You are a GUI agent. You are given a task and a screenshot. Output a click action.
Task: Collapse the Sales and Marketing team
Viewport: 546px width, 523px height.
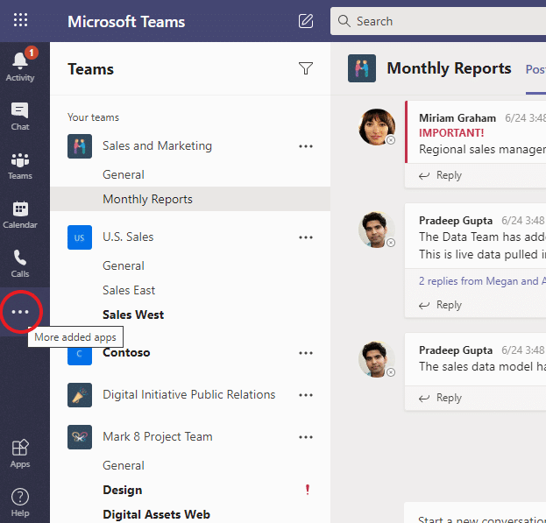[157, 145]
